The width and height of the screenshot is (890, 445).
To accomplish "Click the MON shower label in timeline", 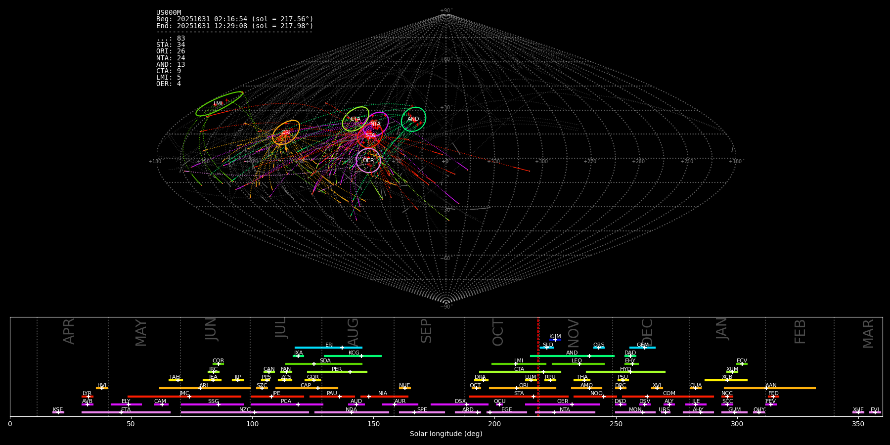I will 635,410.
